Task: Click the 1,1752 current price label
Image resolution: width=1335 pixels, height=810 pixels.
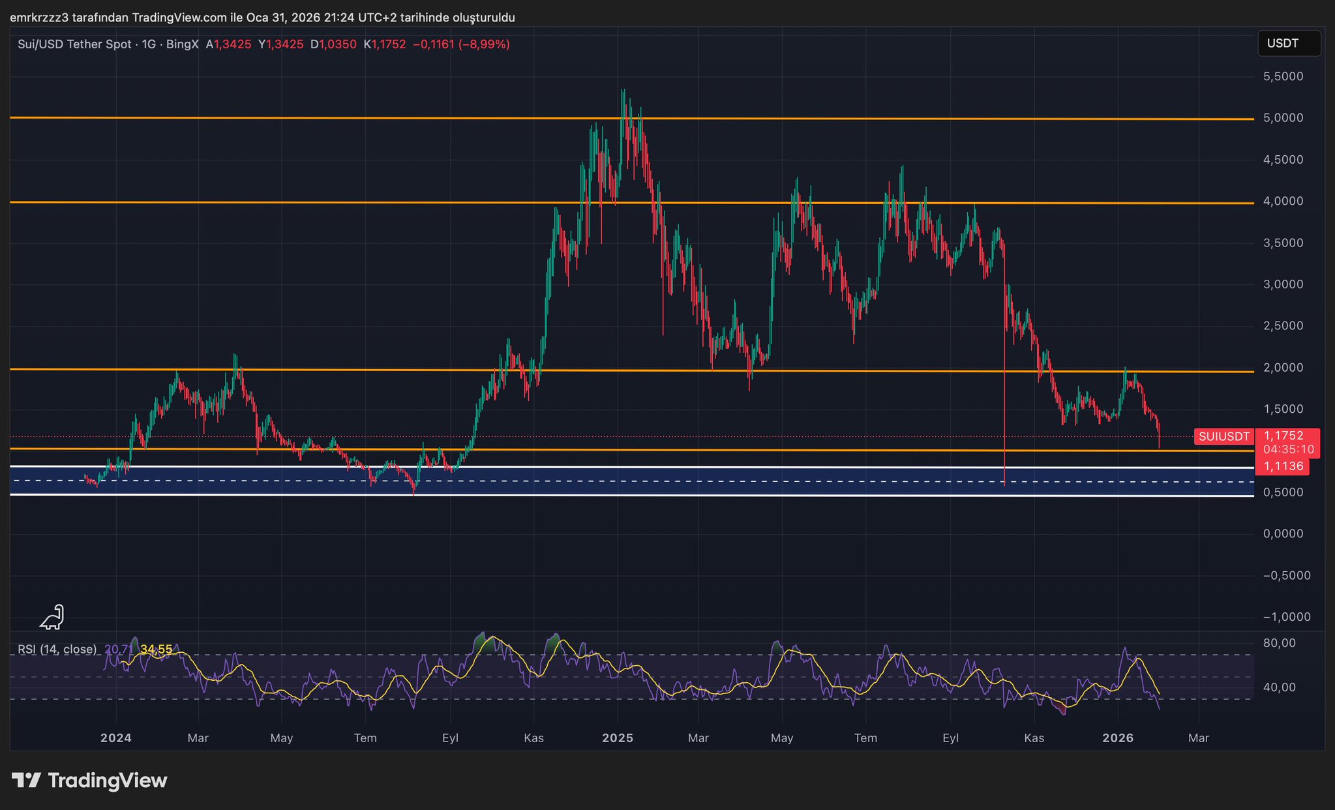Action: point(1283,436)
